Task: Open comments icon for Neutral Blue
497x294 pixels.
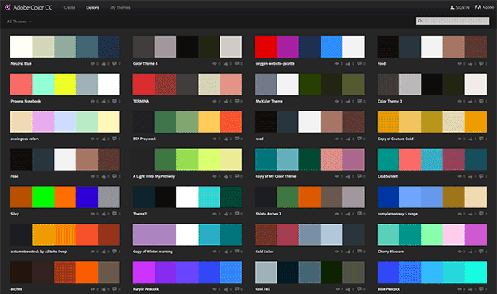Action: 115,63
